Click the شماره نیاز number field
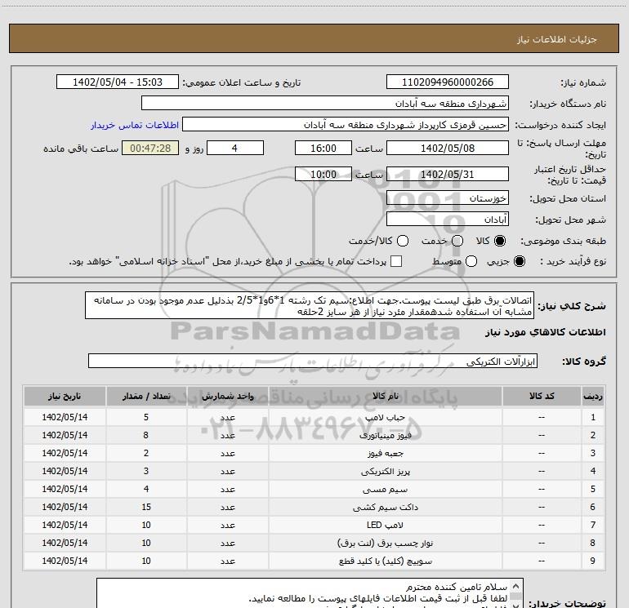Image resolution: width=629 pixels, height=608 pixels. click(448, 82)
